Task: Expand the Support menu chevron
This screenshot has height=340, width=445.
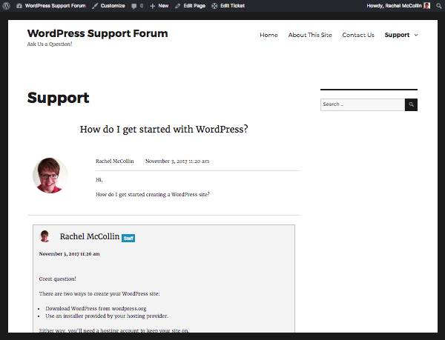Action: (x=416, y=35)
